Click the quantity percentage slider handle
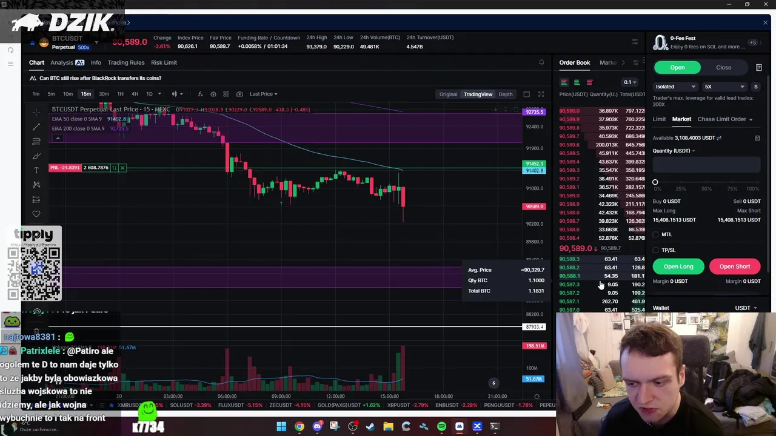The width and height of the screenshot is (776, 436). click(x=655, y=182)
